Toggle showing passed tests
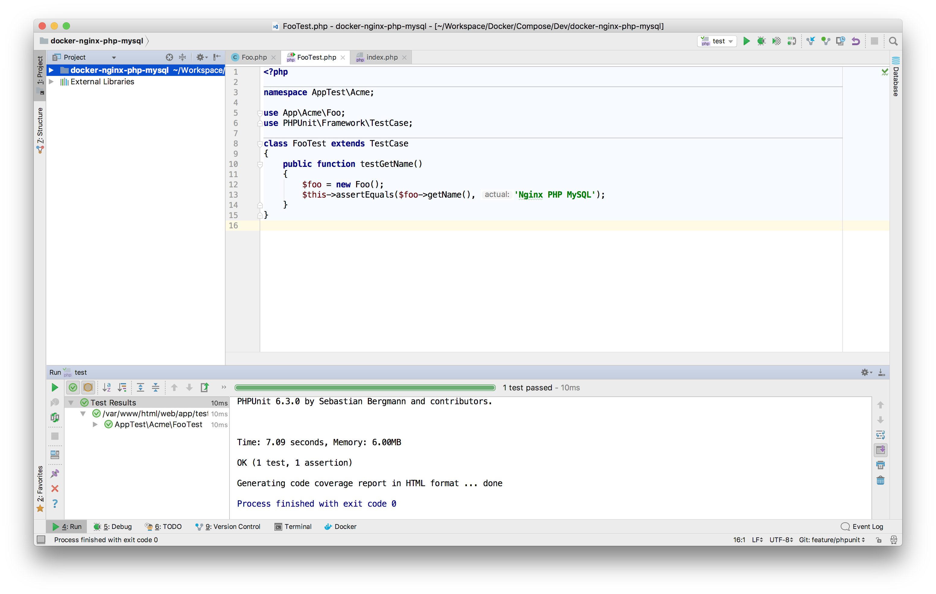This screenshot has height=594, width=936. 73,387
